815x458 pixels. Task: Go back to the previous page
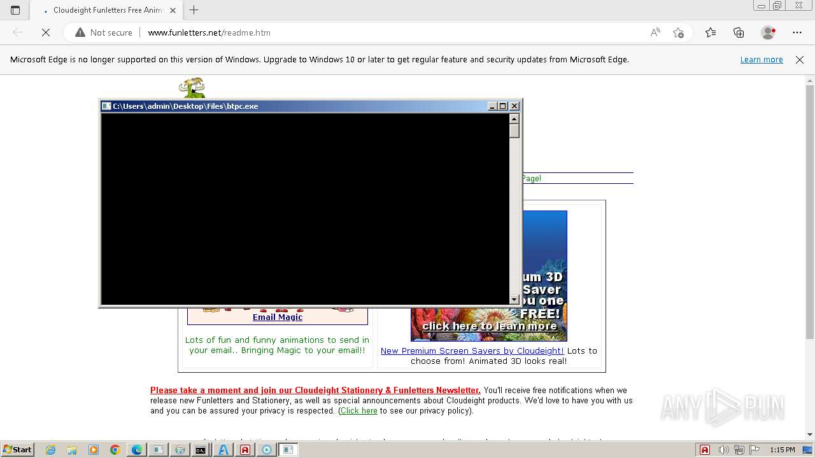[x=18, y=32]
